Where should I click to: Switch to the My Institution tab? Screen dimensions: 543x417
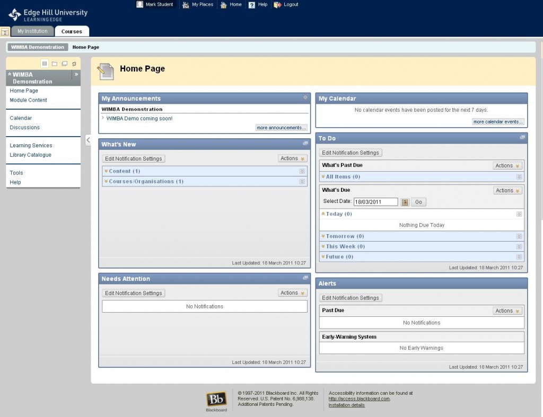point(32,31)
